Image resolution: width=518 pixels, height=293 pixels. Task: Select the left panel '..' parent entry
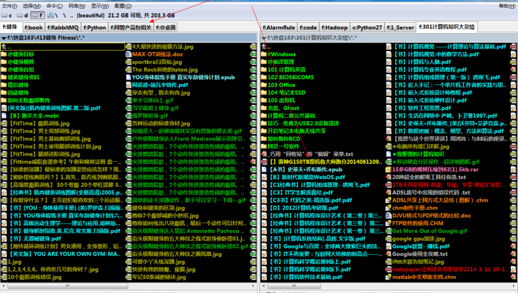pyautogui.click(x=63, y=47)
